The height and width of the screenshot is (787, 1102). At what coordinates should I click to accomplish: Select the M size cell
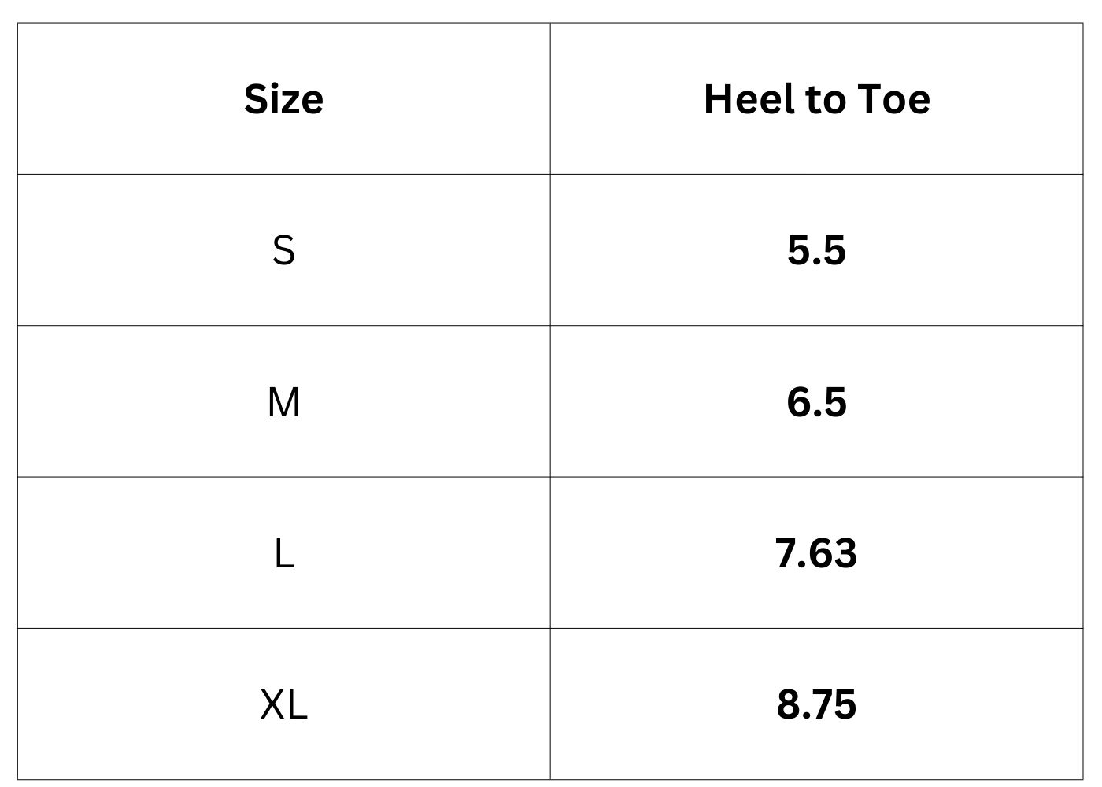point(283,402)
